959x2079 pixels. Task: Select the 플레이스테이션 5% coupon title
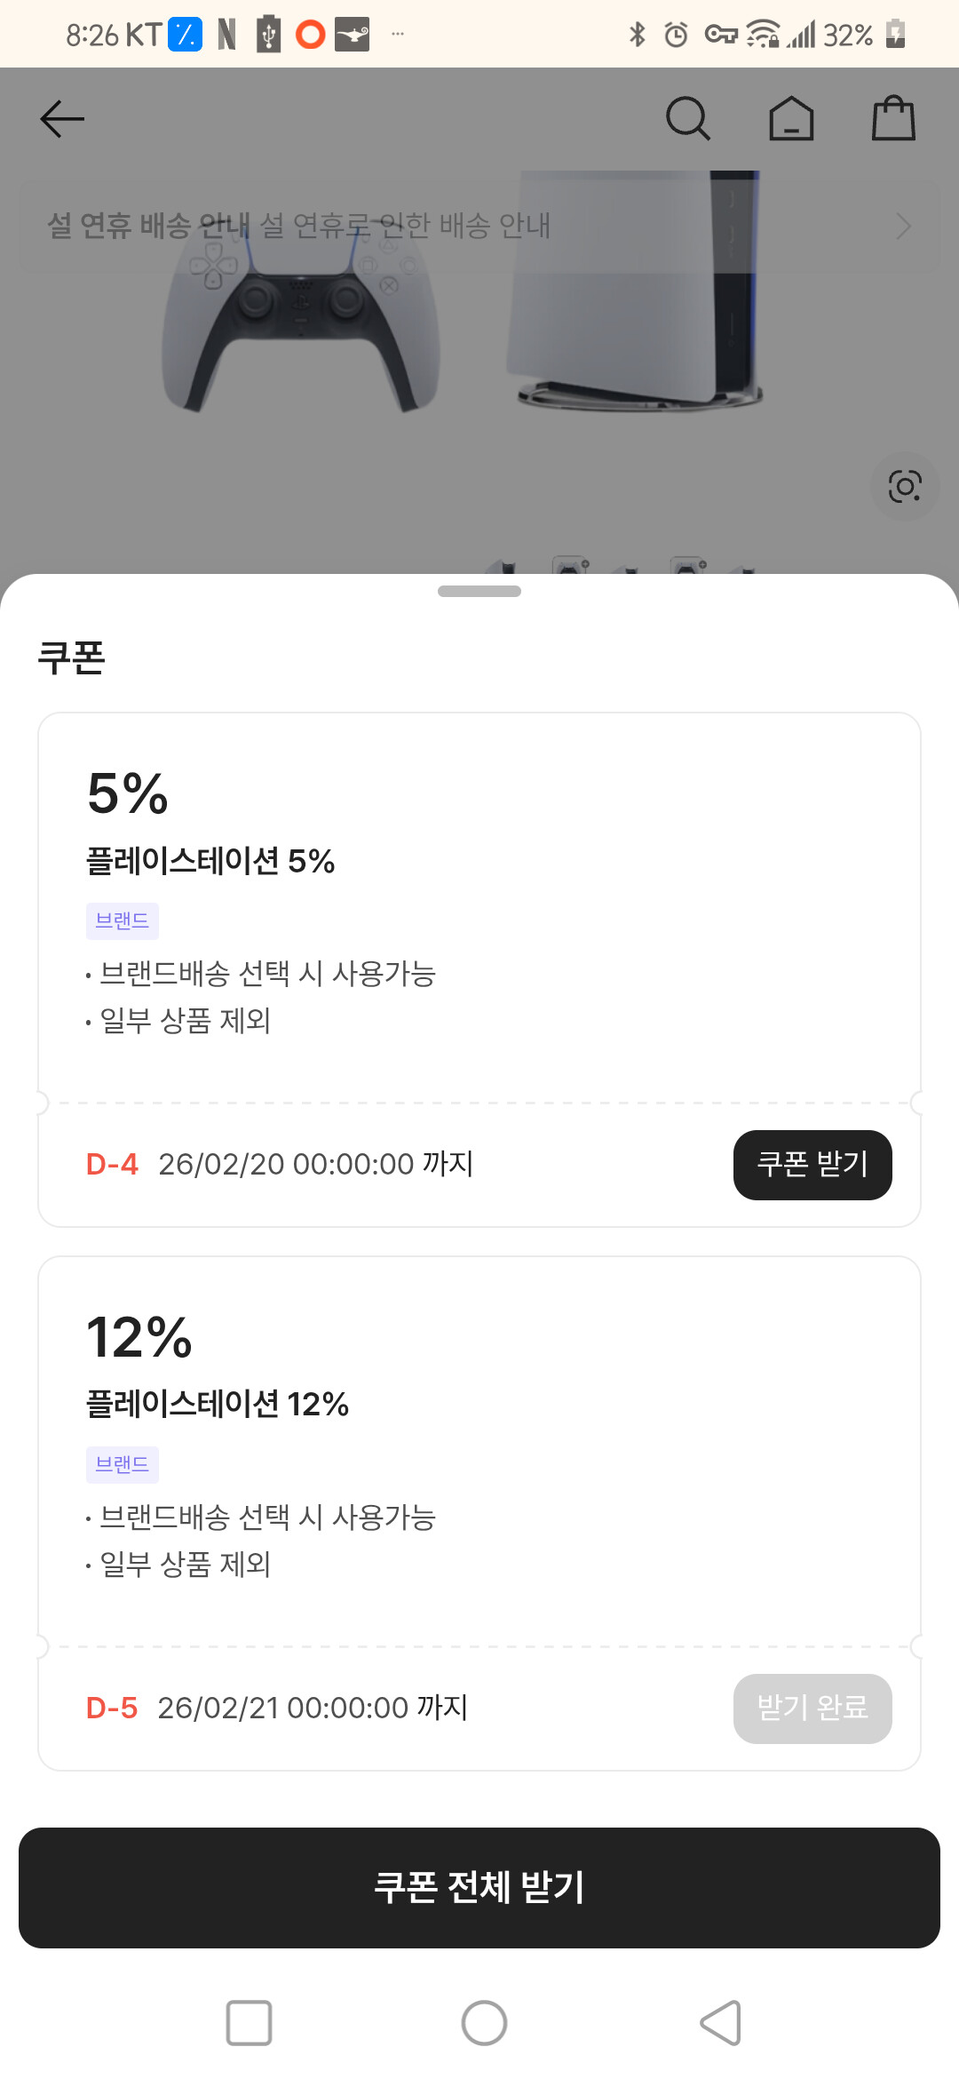click(210, 861)
